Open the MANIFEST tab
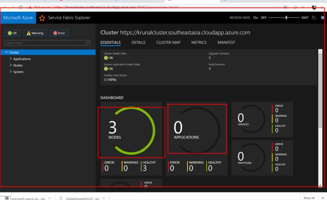The image size is (327, 200). [226, 42]
